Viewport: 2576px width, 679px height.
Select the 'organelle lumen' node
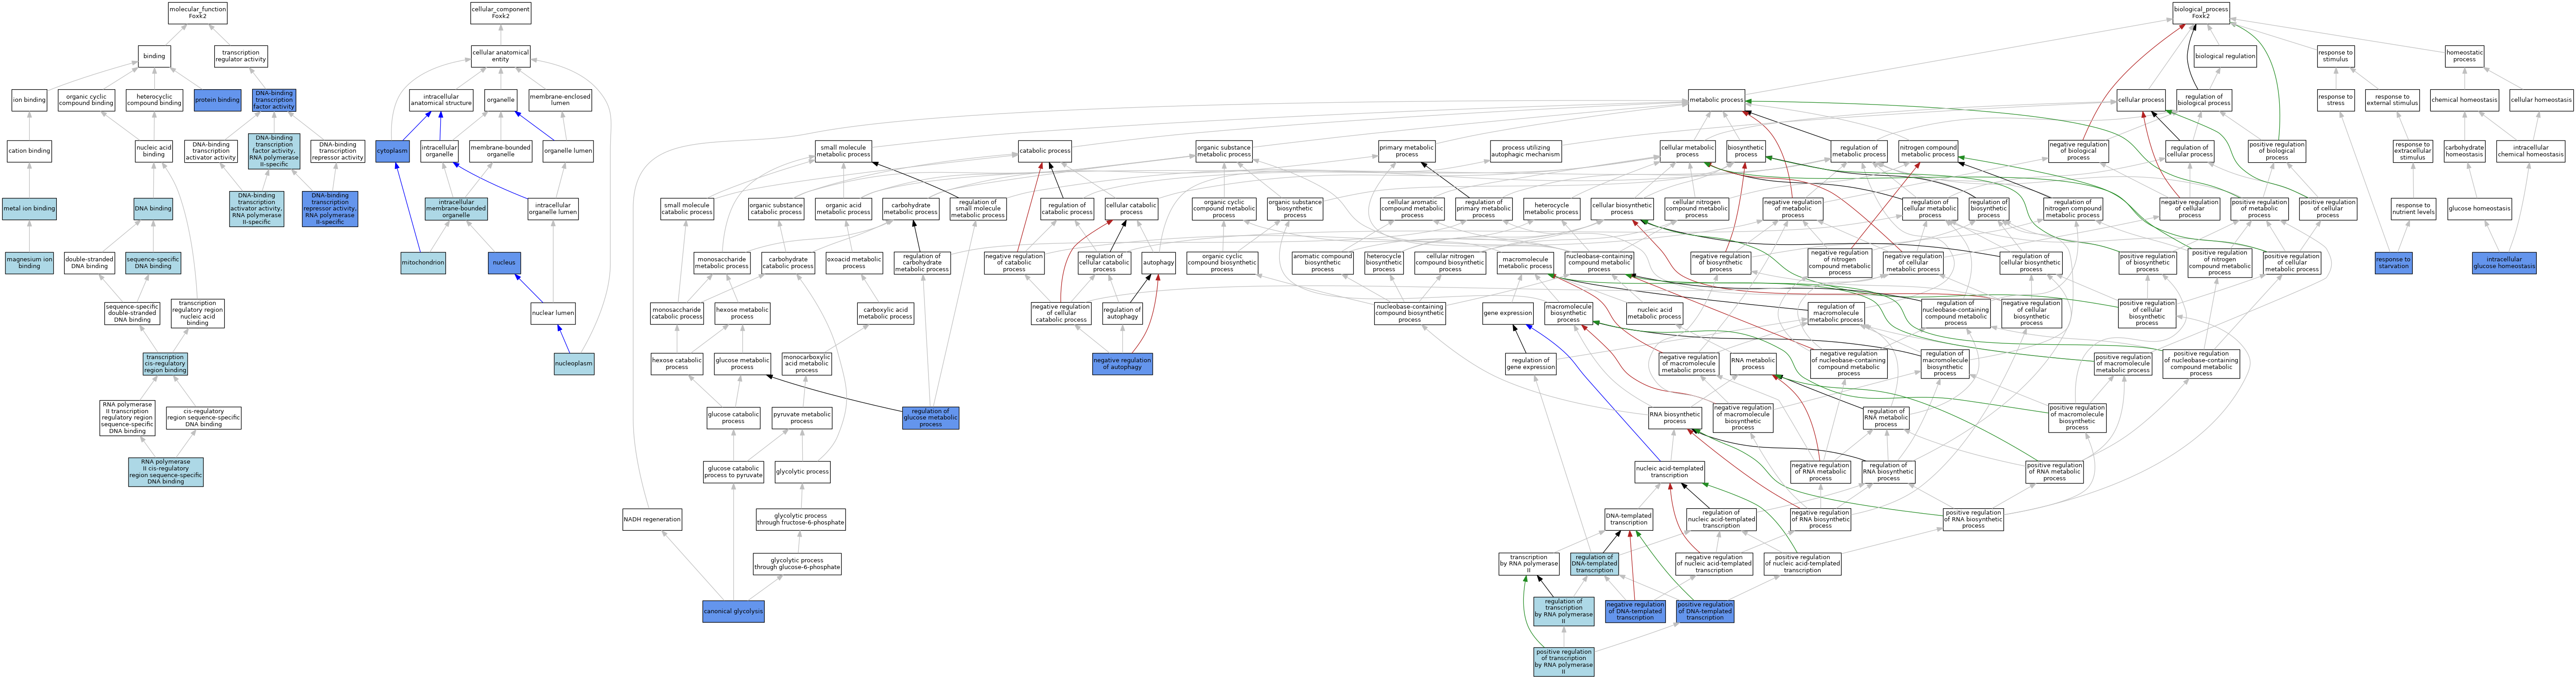(568, 151)
